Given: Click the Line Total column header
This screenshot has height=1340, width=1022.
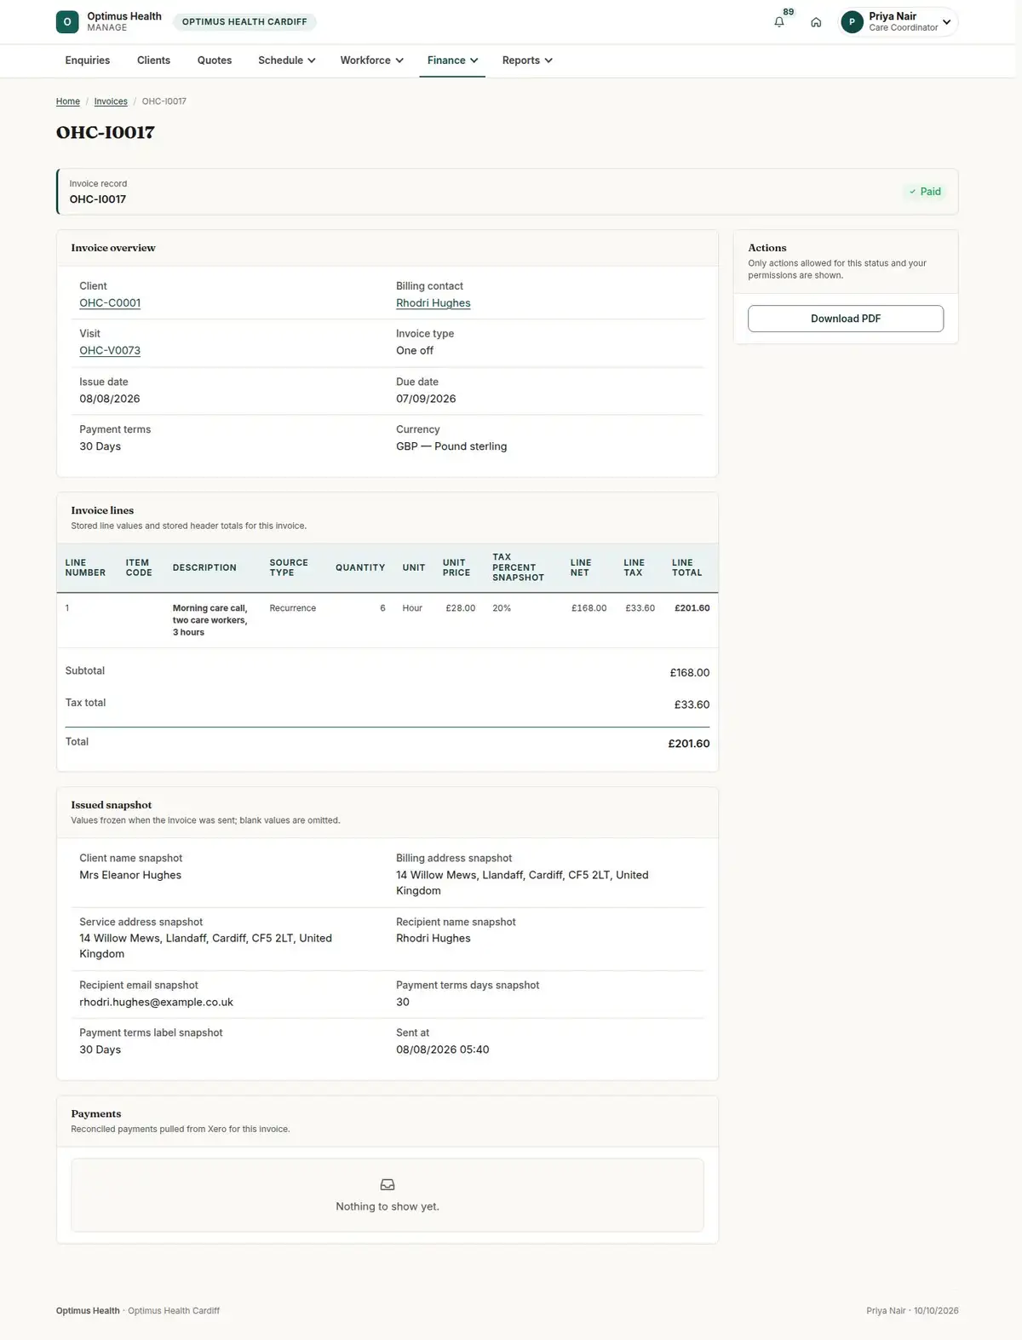Looking at the screenshot, I should [x=687, y=568].
